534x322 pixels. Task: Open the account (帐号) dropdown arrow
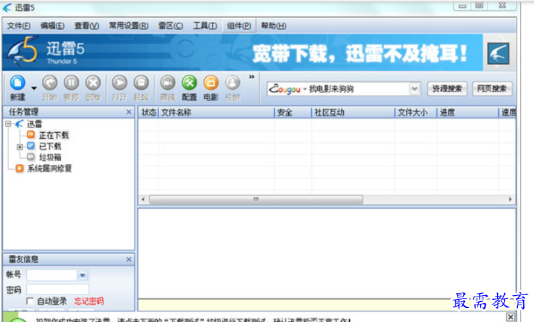coord(83,275)
